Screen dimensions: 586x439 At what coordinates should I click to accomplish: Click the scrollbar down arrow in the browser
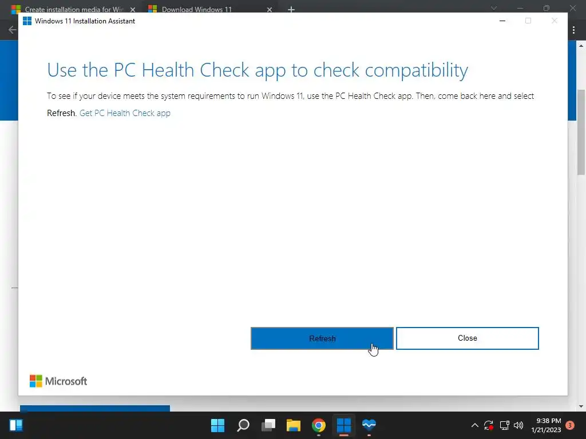pos(581,406)
